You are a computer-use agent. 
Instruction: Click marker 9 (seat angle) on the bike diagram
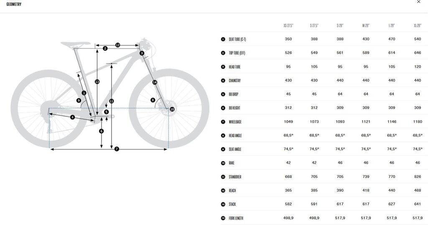pos(79,100)
